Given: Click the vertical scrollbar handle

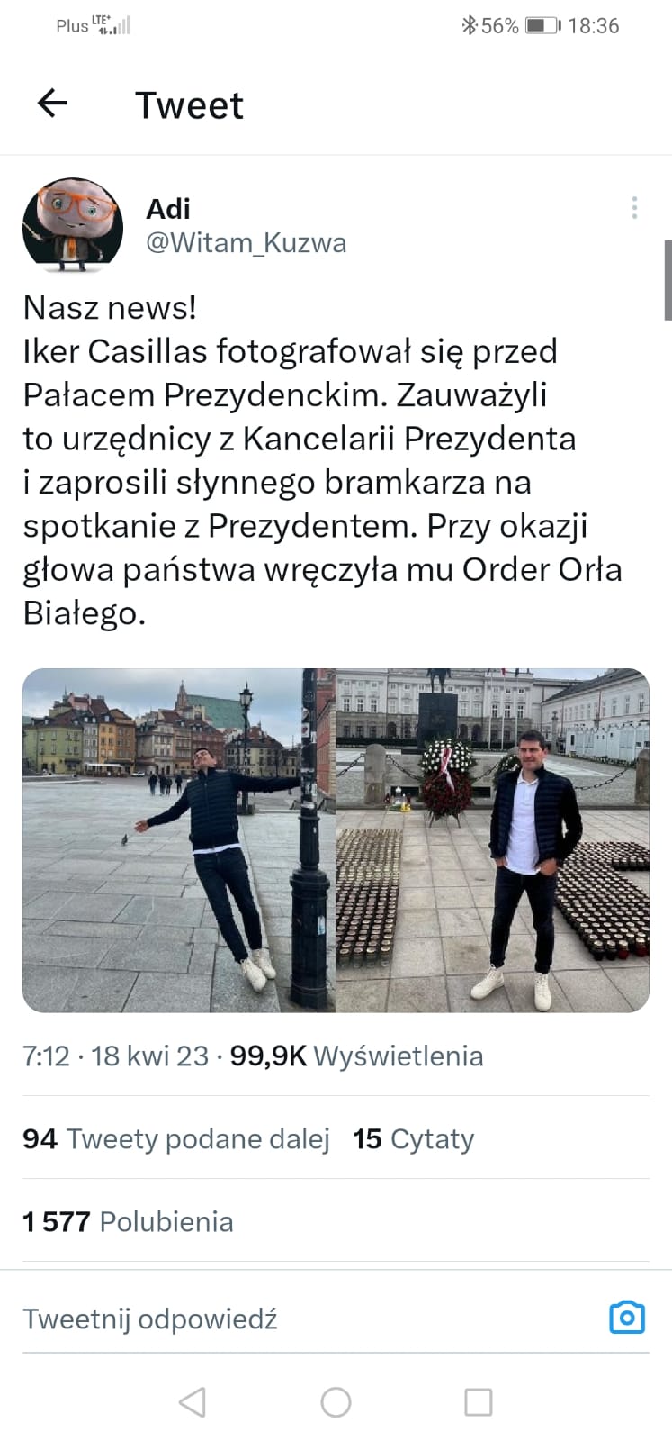Looking at the screenshot, I should [668, 280].
